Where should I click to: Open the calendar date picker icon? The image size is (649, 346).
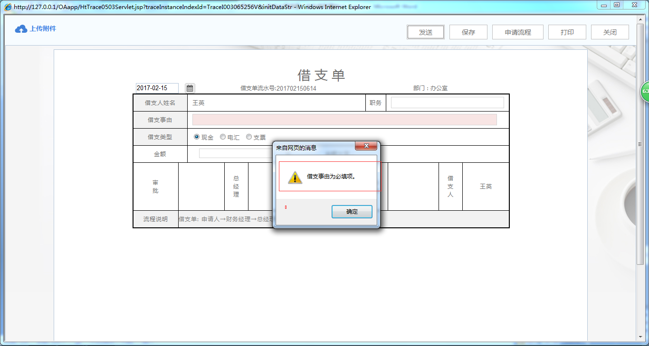pos(189,88)
